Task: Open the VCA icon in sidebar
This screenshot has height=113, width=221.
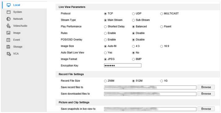Action: pyautogui.click(x=9, y=54)
